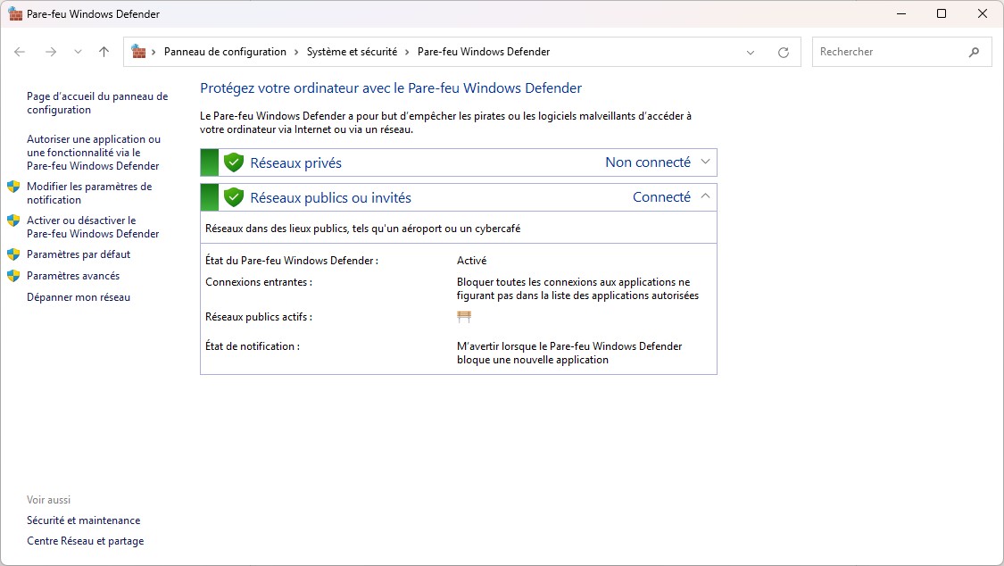
Task: Click the firewall icon in the address bar breadcrumb
Action: pos(138,52)
